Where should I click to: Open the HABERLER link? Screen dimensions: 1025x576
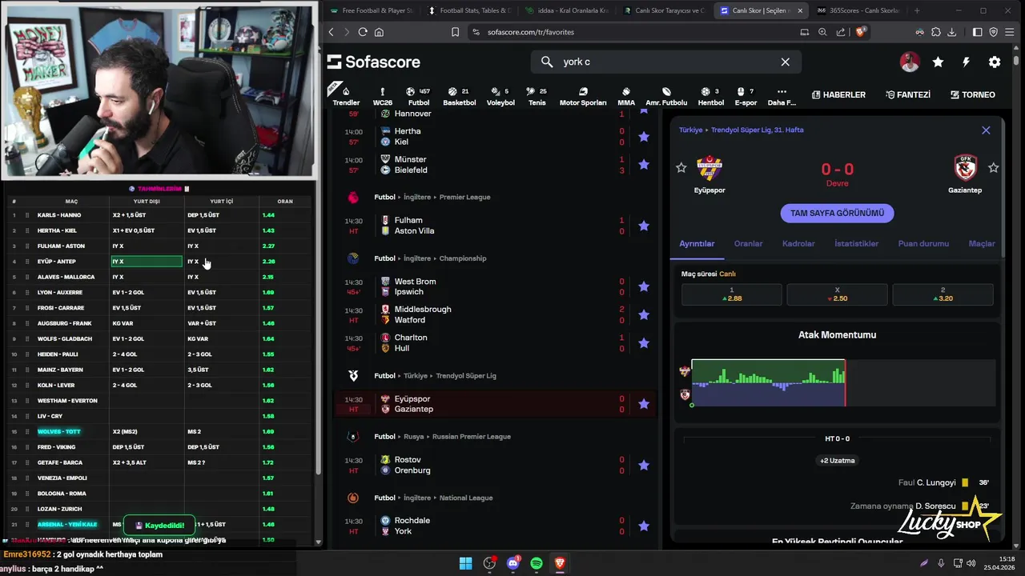click(838, 94)
